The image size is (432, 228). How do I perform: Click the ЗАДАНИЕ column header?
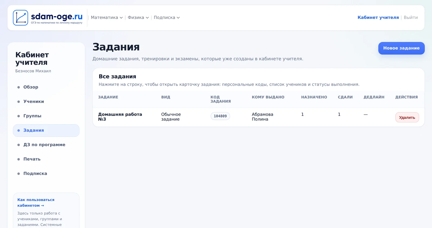pos(108,97)
